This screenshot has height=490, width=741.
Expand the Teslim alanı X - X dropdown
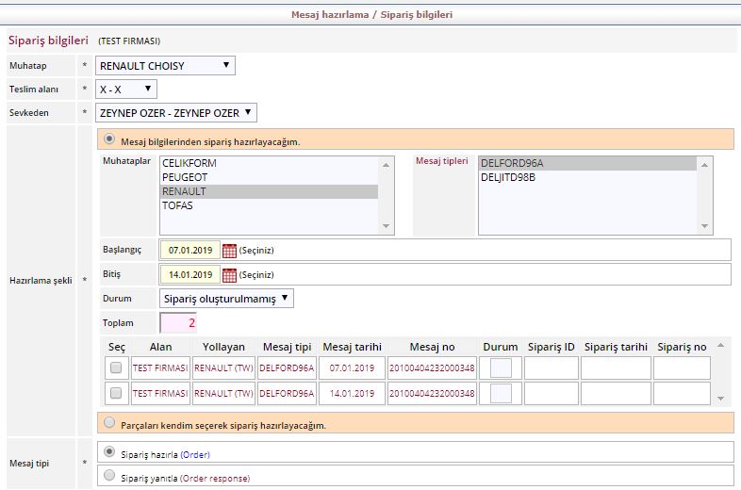tap(125, 90)
